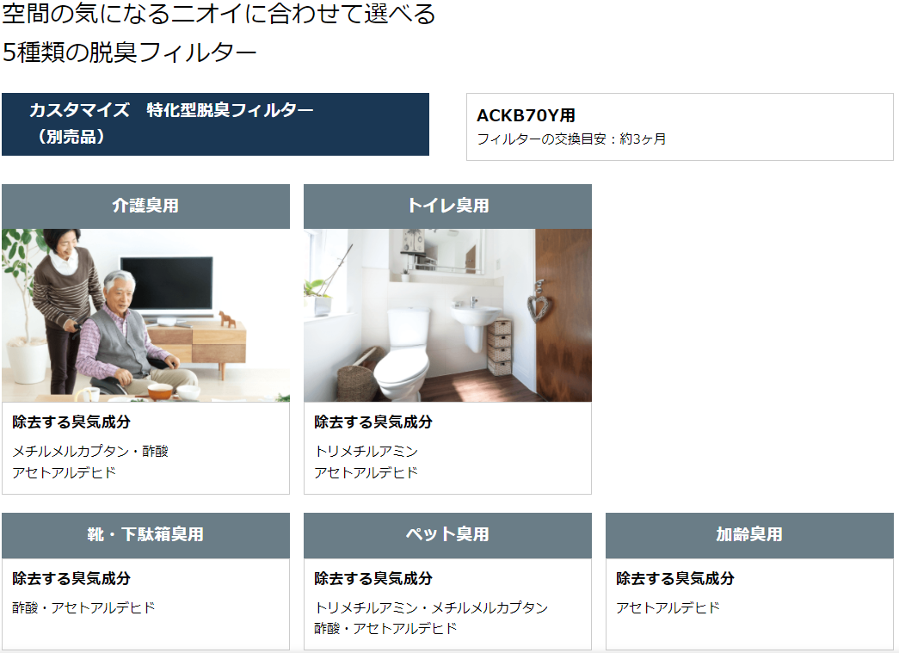Select the 靴・下駄箱臭用 header
Screen dimensions: 899x653
point(145,535)
